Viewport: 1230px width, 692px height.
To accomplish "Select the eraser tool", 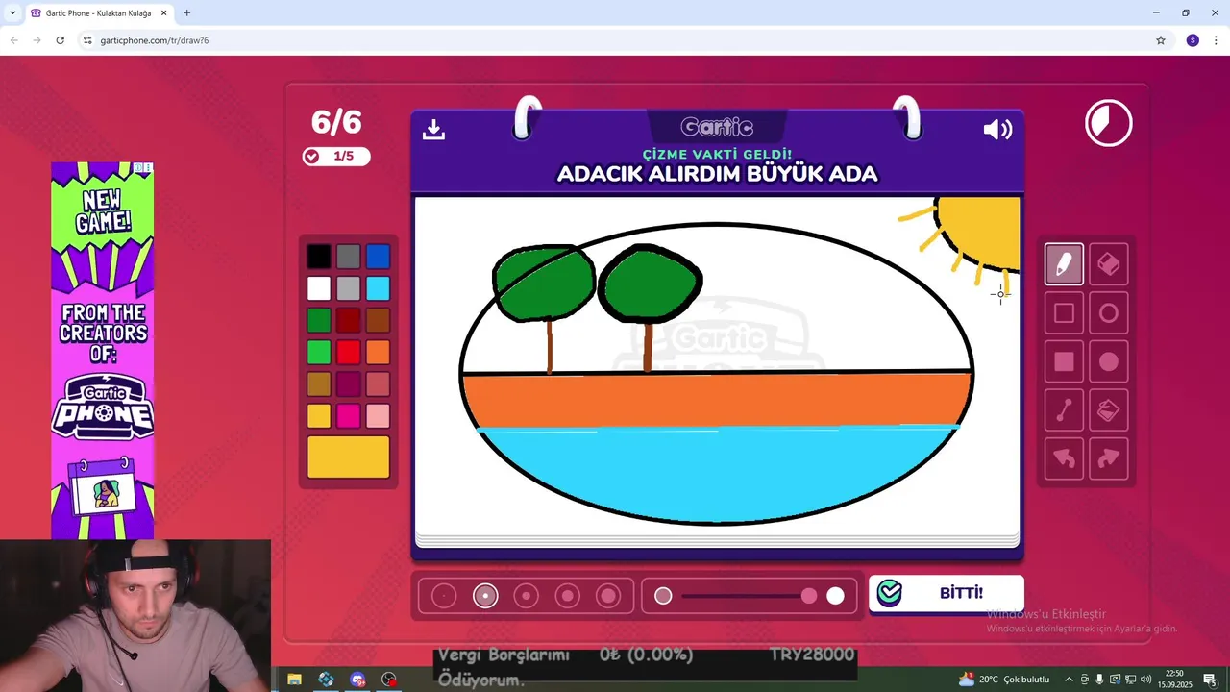I will coord(1108,264).
